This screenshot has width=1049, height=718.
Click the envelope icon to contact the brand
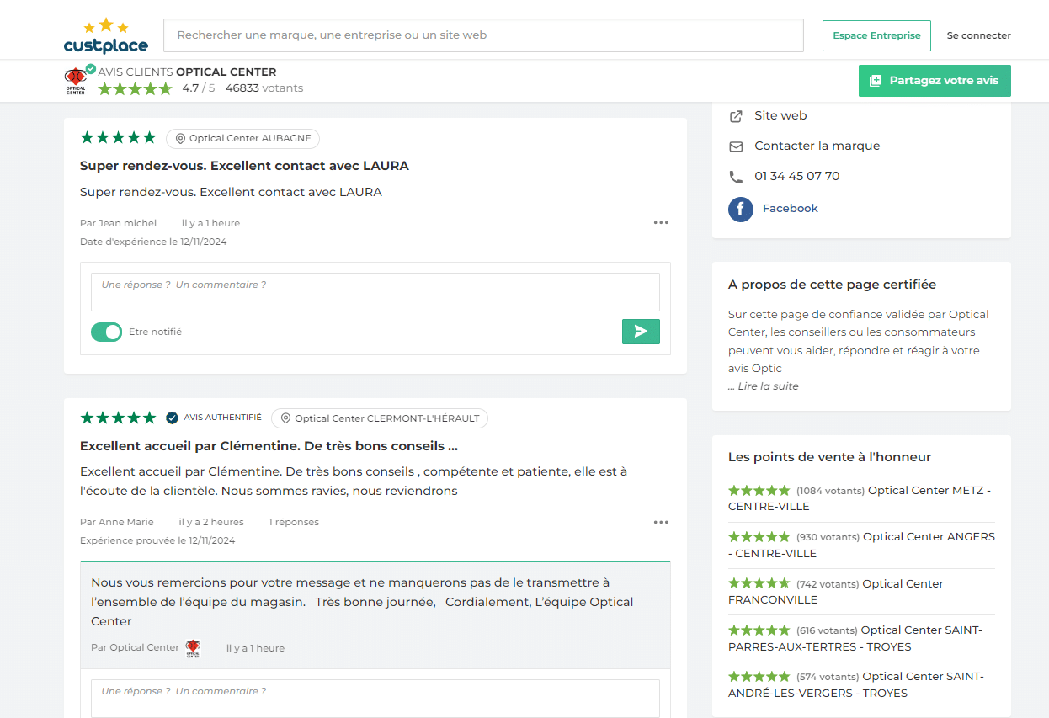[x=736, y=146]
